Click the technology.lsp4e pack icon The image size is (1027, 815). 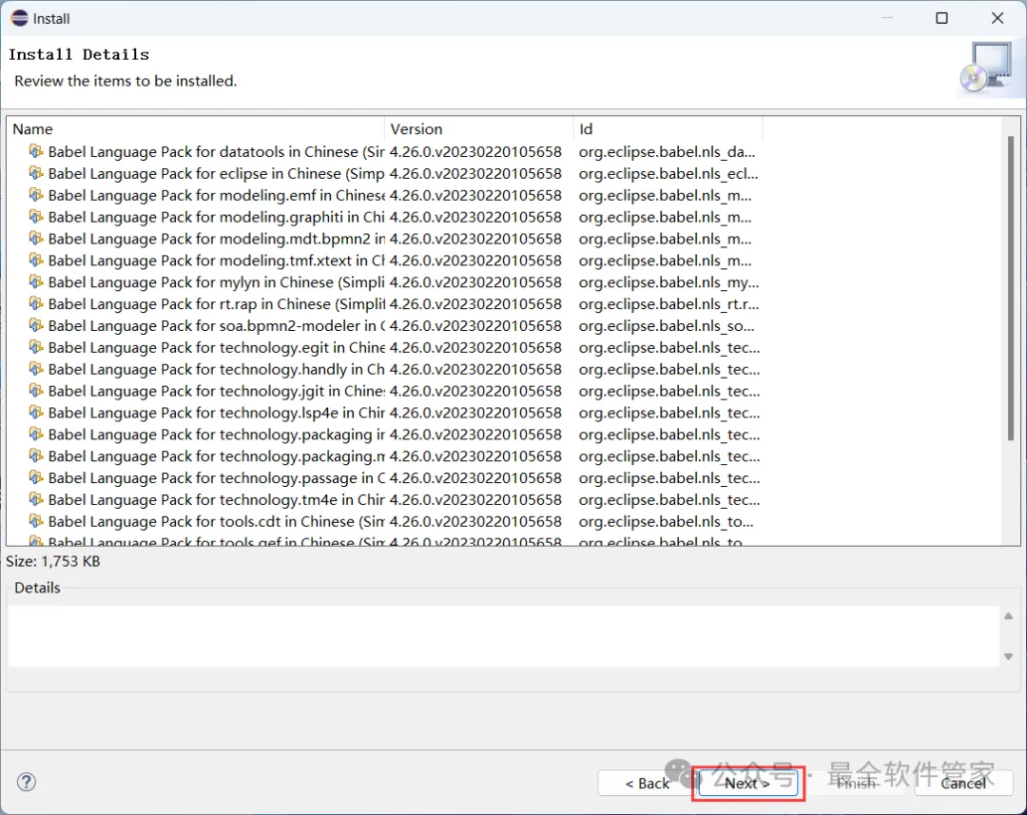(36, 412)
